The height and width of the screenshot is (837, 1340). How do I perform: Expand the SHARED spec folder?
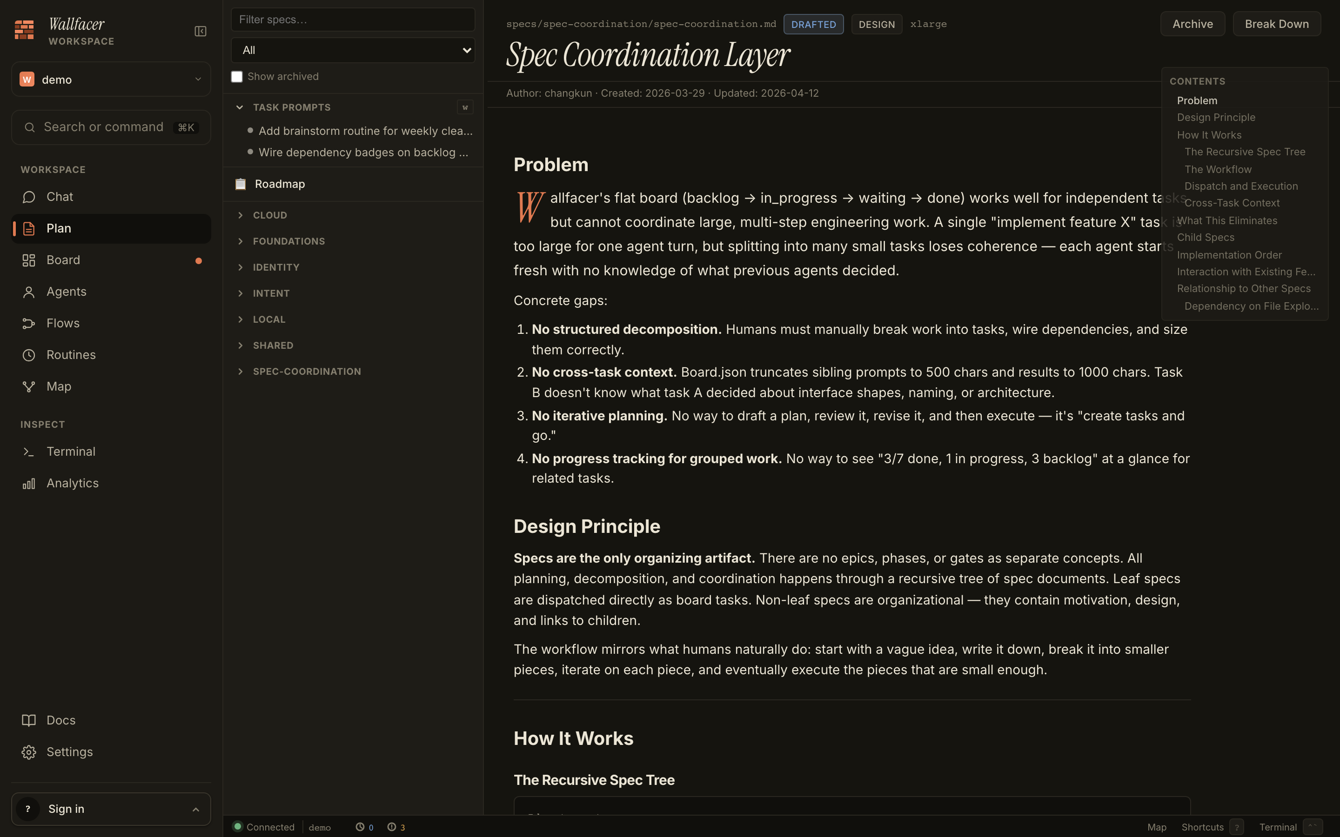click(x=240, y=345)
